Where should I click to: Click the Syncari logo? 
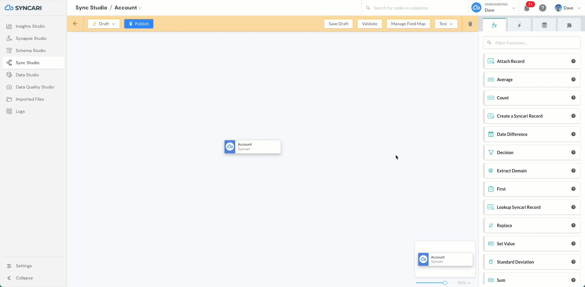[23, 8]
